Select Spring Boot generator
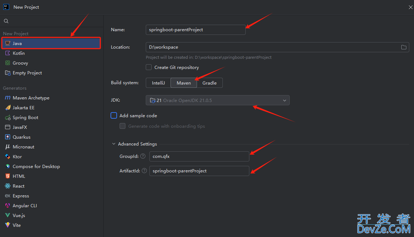The height and width of the screenshot is (237, 414). (x=51, y=118)
